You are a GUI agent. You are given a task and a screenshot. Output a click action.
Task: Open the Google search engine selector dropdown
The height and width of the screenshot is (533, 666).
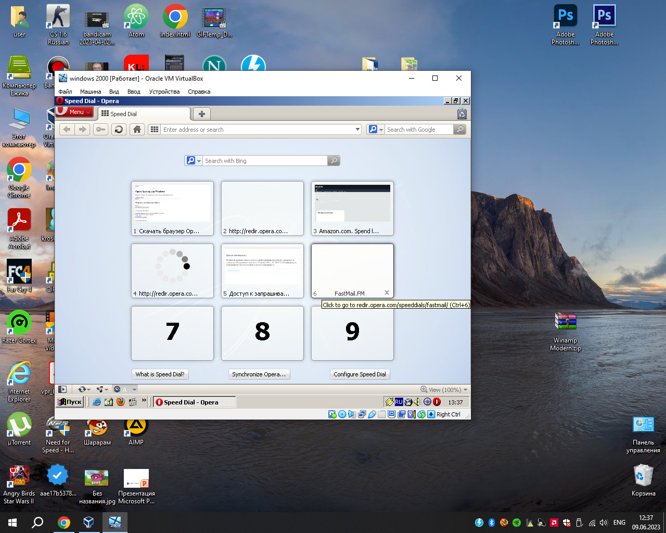(376, 130)
